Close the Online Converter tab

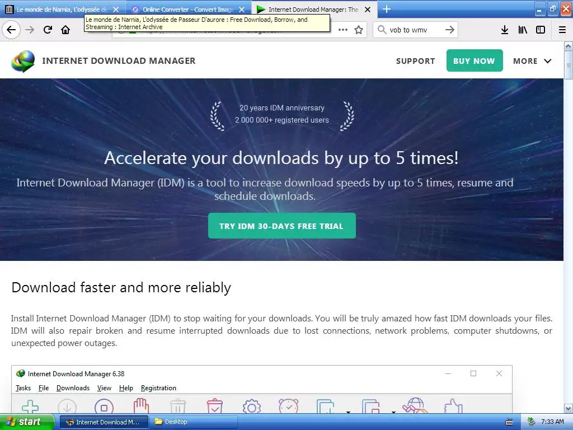(242, 10)
